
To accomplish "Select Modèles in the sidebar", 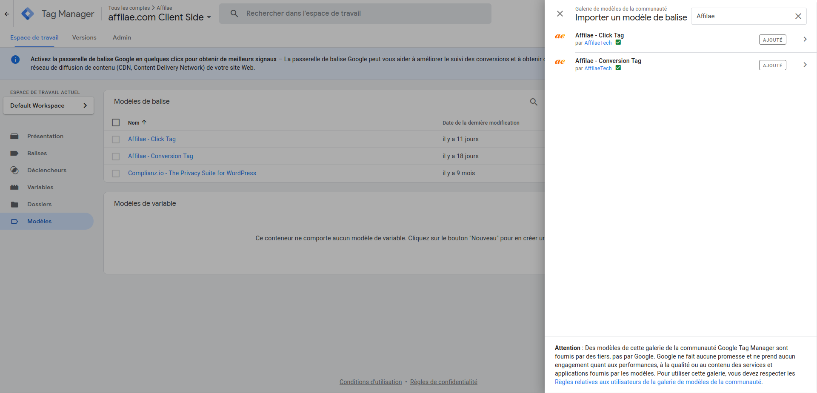I will tap(47, 221).
